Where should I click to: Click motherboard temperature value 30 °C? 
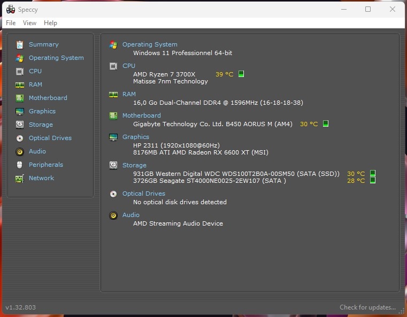tap(309, 124)
